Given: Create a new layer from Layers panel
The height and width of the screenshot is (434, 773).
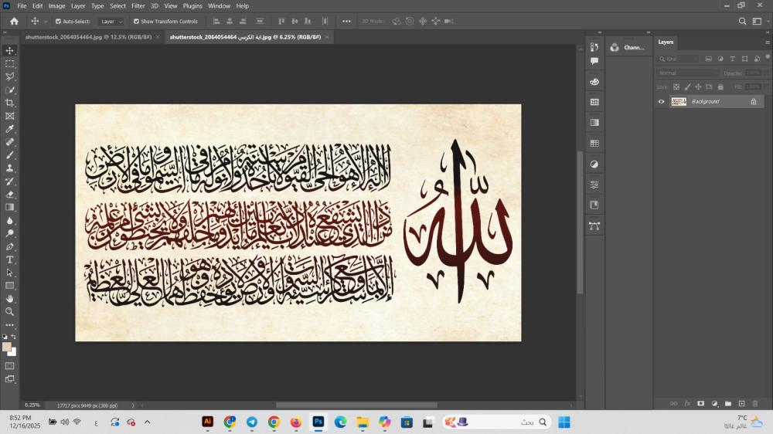Looking at the screenshot, I should (x=741, y=403).
